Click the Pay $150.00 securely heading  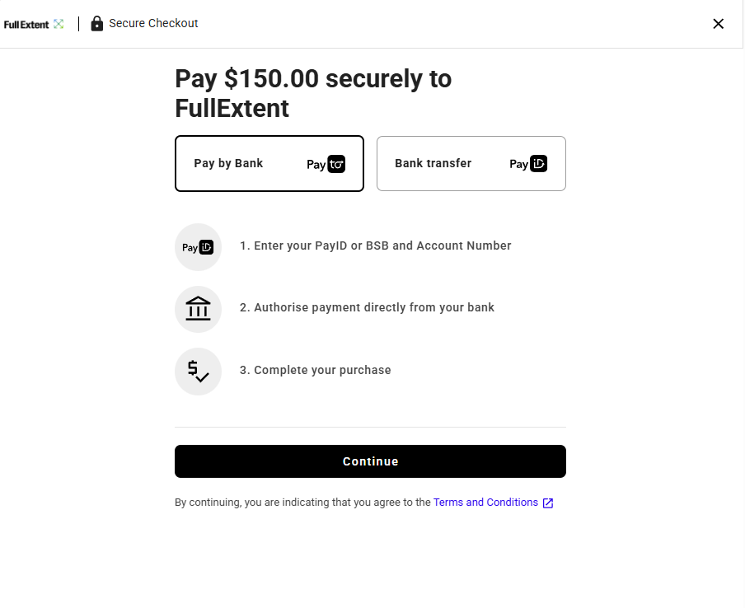(x=313, y=93)
